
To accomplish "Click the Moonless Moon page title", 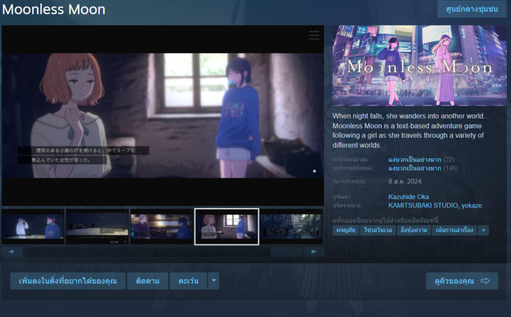I will coord(54,10).
